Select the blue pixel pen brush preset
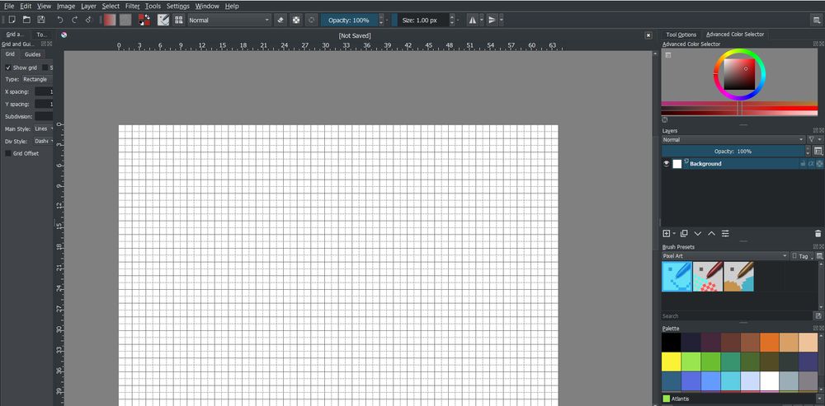Image resolution: width=825 pixels, height=406 pixels. (x=676, y=276)
